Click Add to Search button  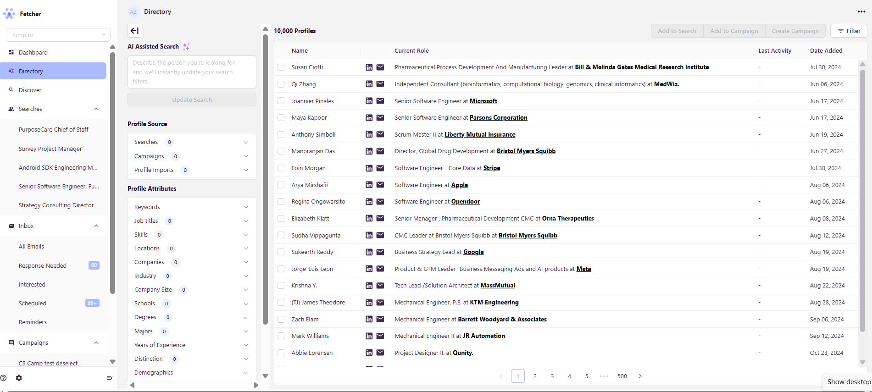[x=677, y=31]
